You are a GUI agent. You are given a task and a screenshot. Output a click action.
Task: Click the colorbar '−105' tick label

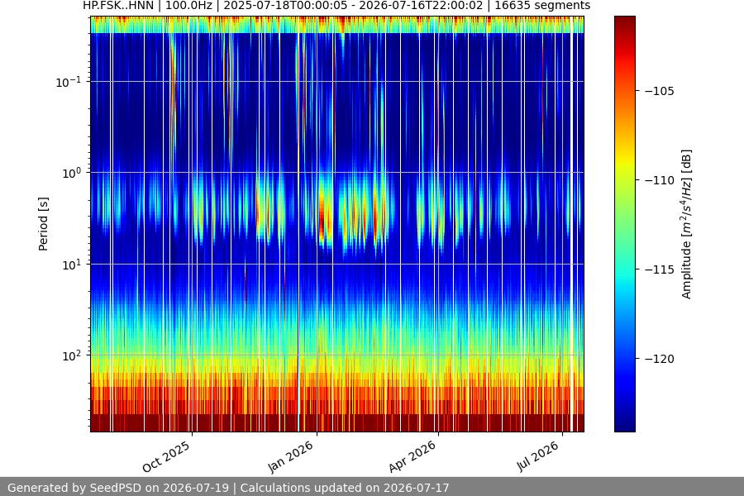pyautogui.click(x=660, y=91)
